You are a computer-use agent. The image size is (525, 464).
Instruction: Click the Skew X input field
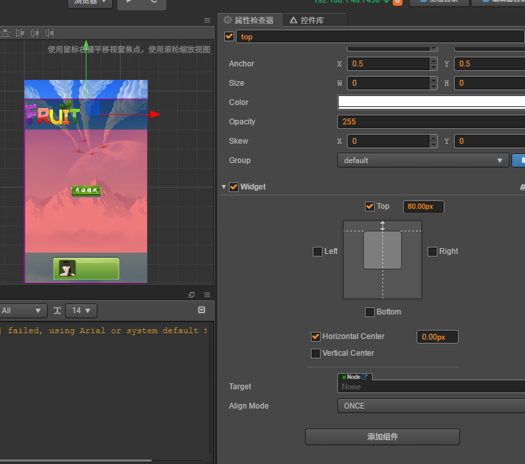(388, 141)
